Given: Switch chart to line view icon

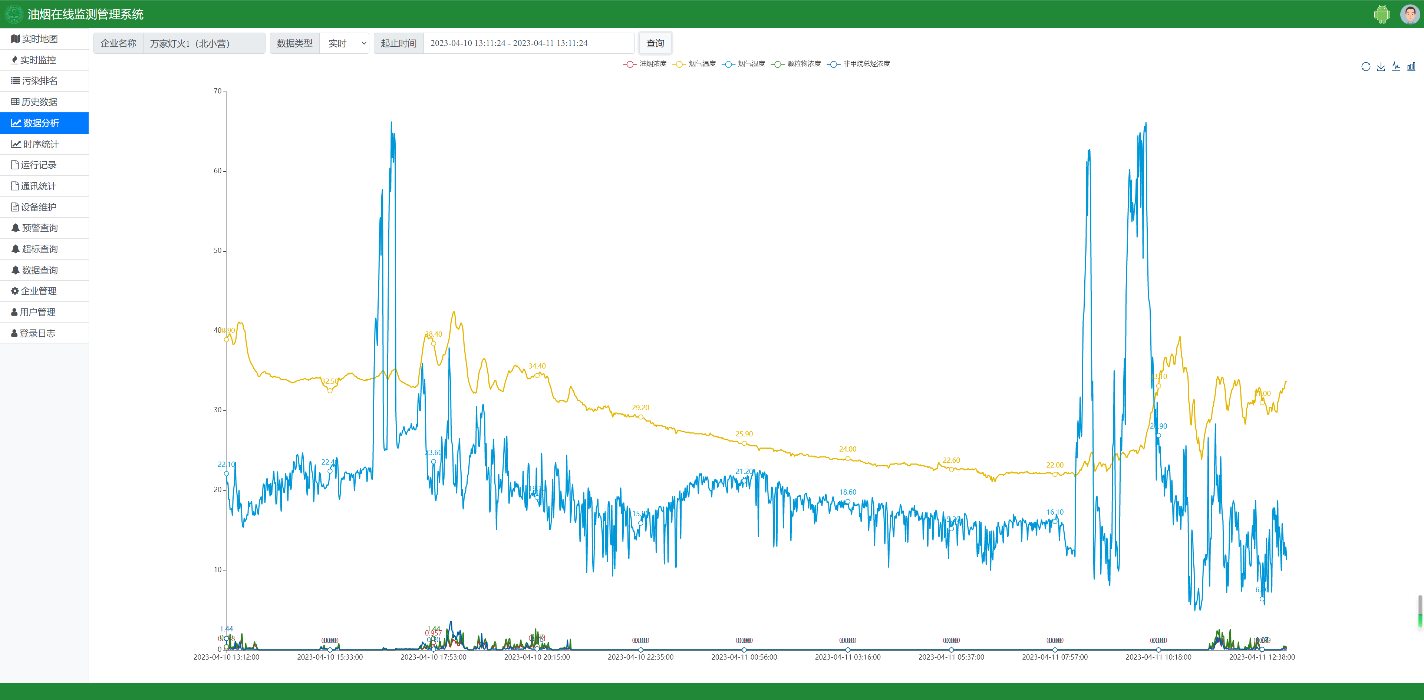Looking at the screenshot, I should pyautogui.click(x=1396, y=67).
